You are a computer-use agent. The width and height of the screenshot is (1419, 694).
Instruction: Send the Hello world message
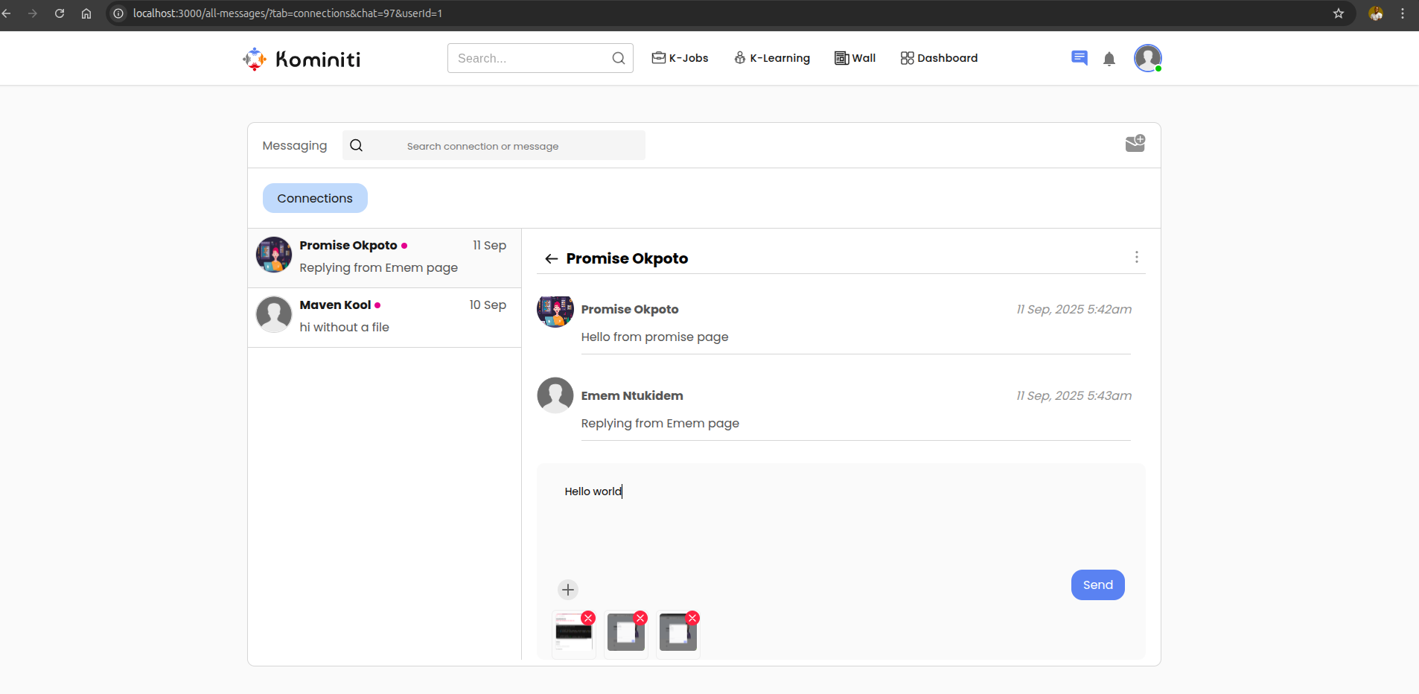[1097, 585]
